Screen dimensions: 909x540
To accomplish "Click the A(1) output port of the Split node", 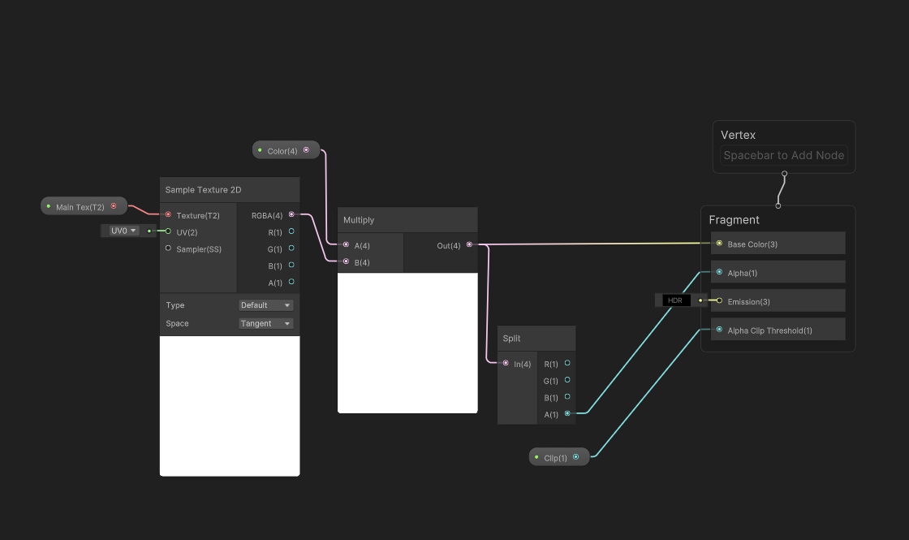I will tap(568, 414).
